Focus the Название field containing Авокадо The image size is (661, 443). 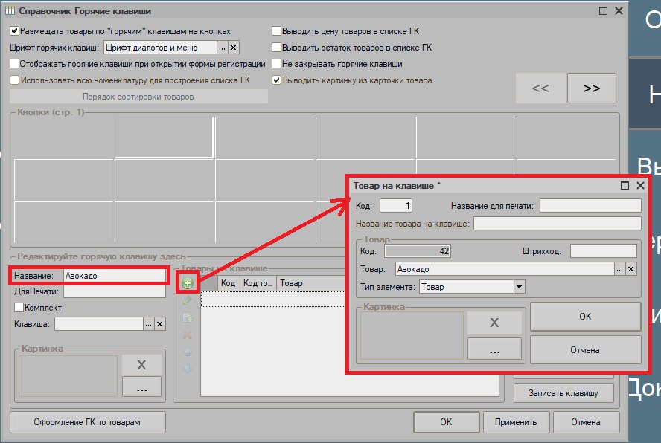(114, 276)
